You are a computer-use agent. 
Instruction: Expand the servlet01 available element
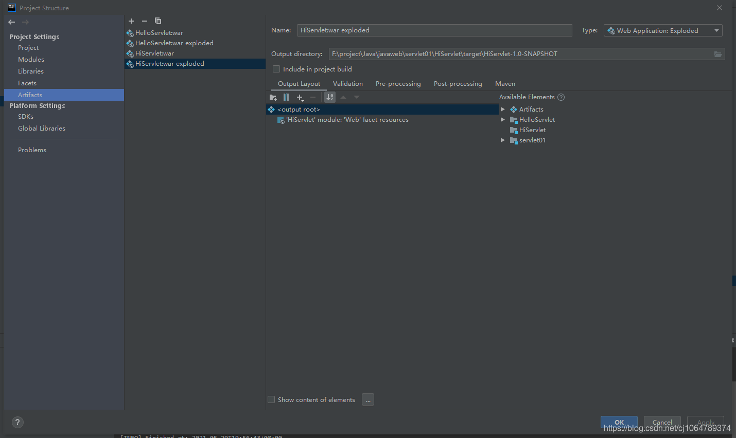[503, 140]
